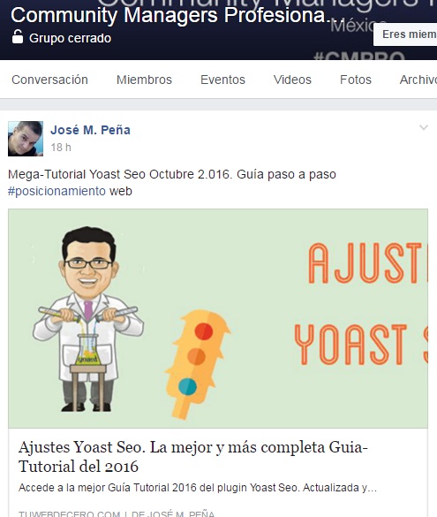
Task: Open the Ajustes Yoast Seo article headline
Action: point(193,457)
